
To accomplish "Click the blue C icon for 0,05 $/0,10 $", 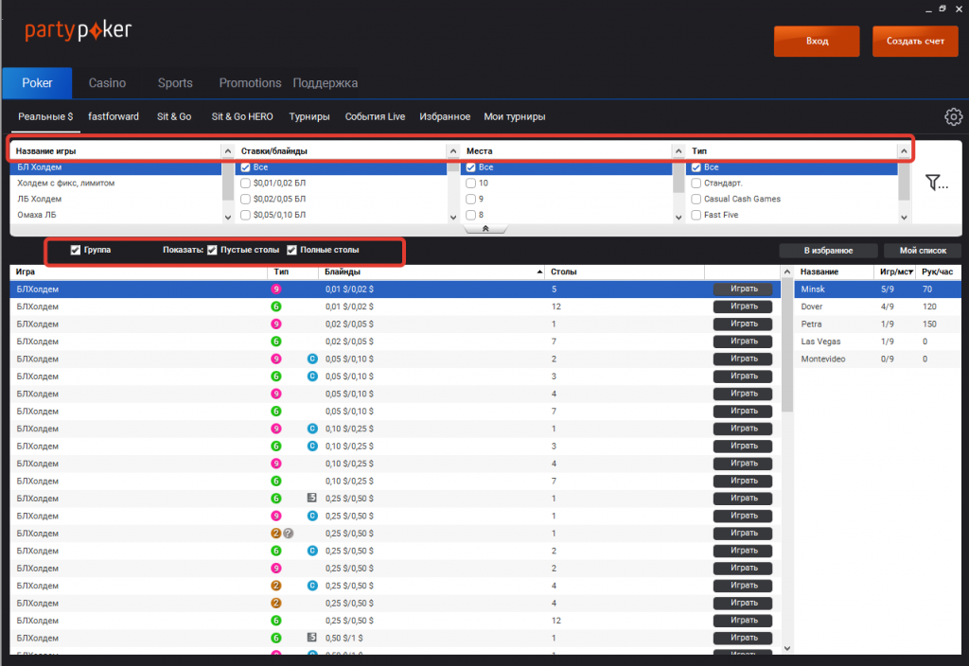I will [311, 359].
